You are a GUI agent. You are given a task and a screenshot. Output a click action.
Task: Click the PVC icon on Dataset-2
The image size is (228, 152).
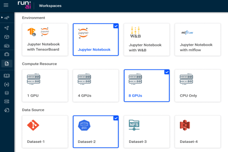(84, 125)
